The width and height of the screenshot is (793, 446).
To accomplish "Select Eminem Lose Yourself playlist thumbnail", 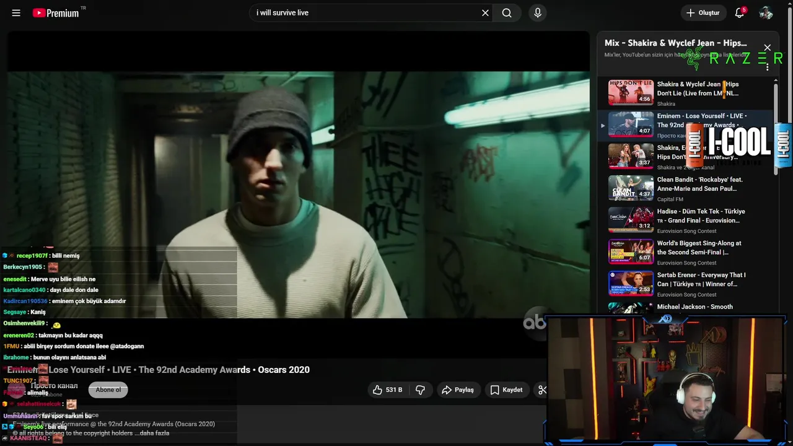I will (631, 125).
